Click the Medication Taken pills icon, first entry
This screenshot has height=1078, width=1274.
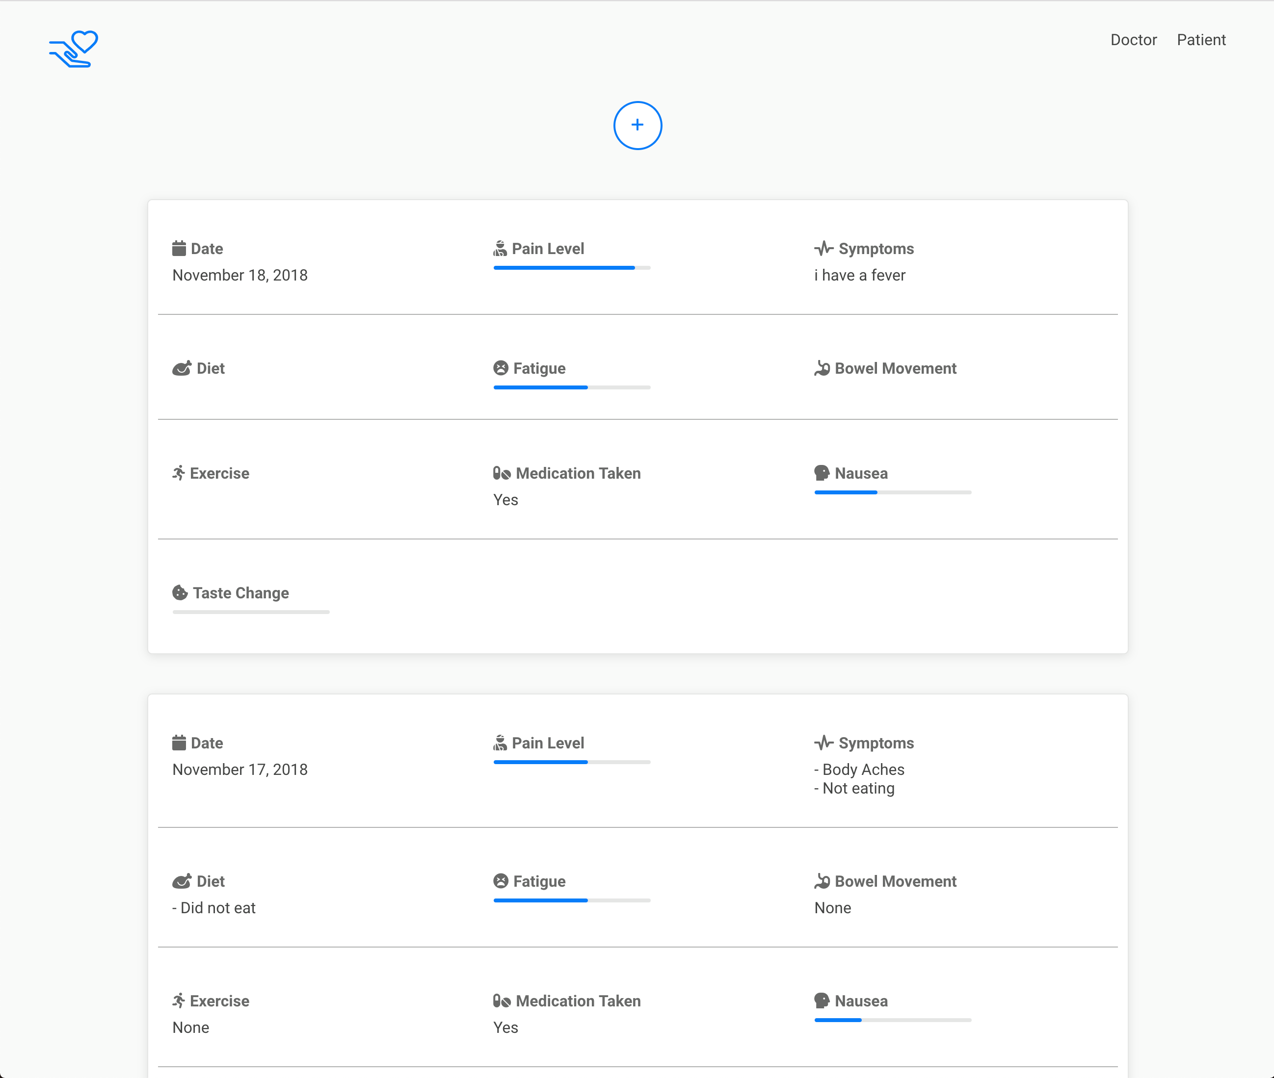[502, 473]
